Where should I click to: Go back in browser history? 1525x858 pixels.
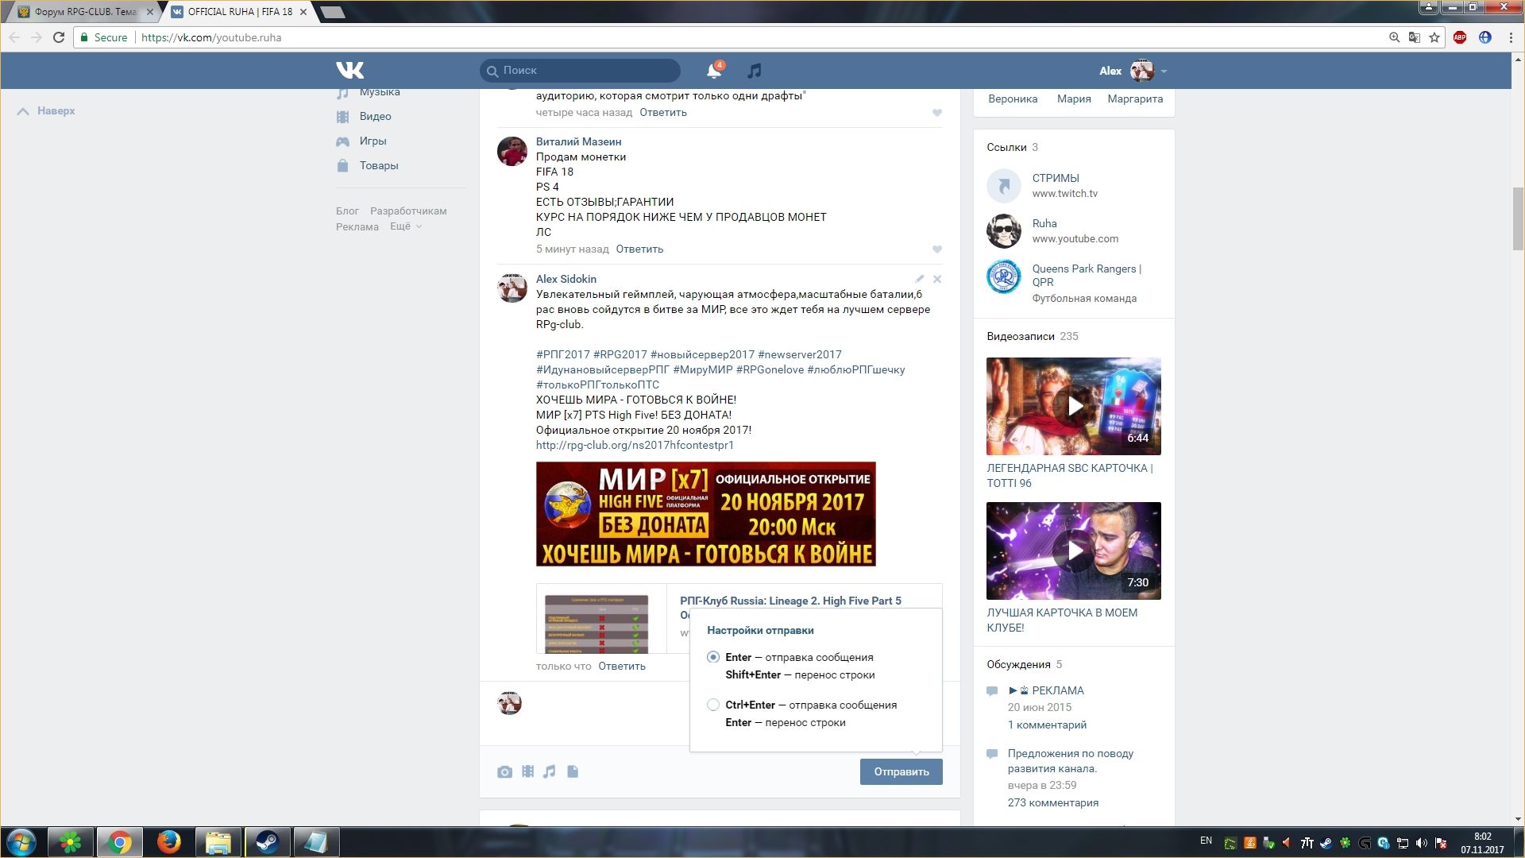pos(14,37)
